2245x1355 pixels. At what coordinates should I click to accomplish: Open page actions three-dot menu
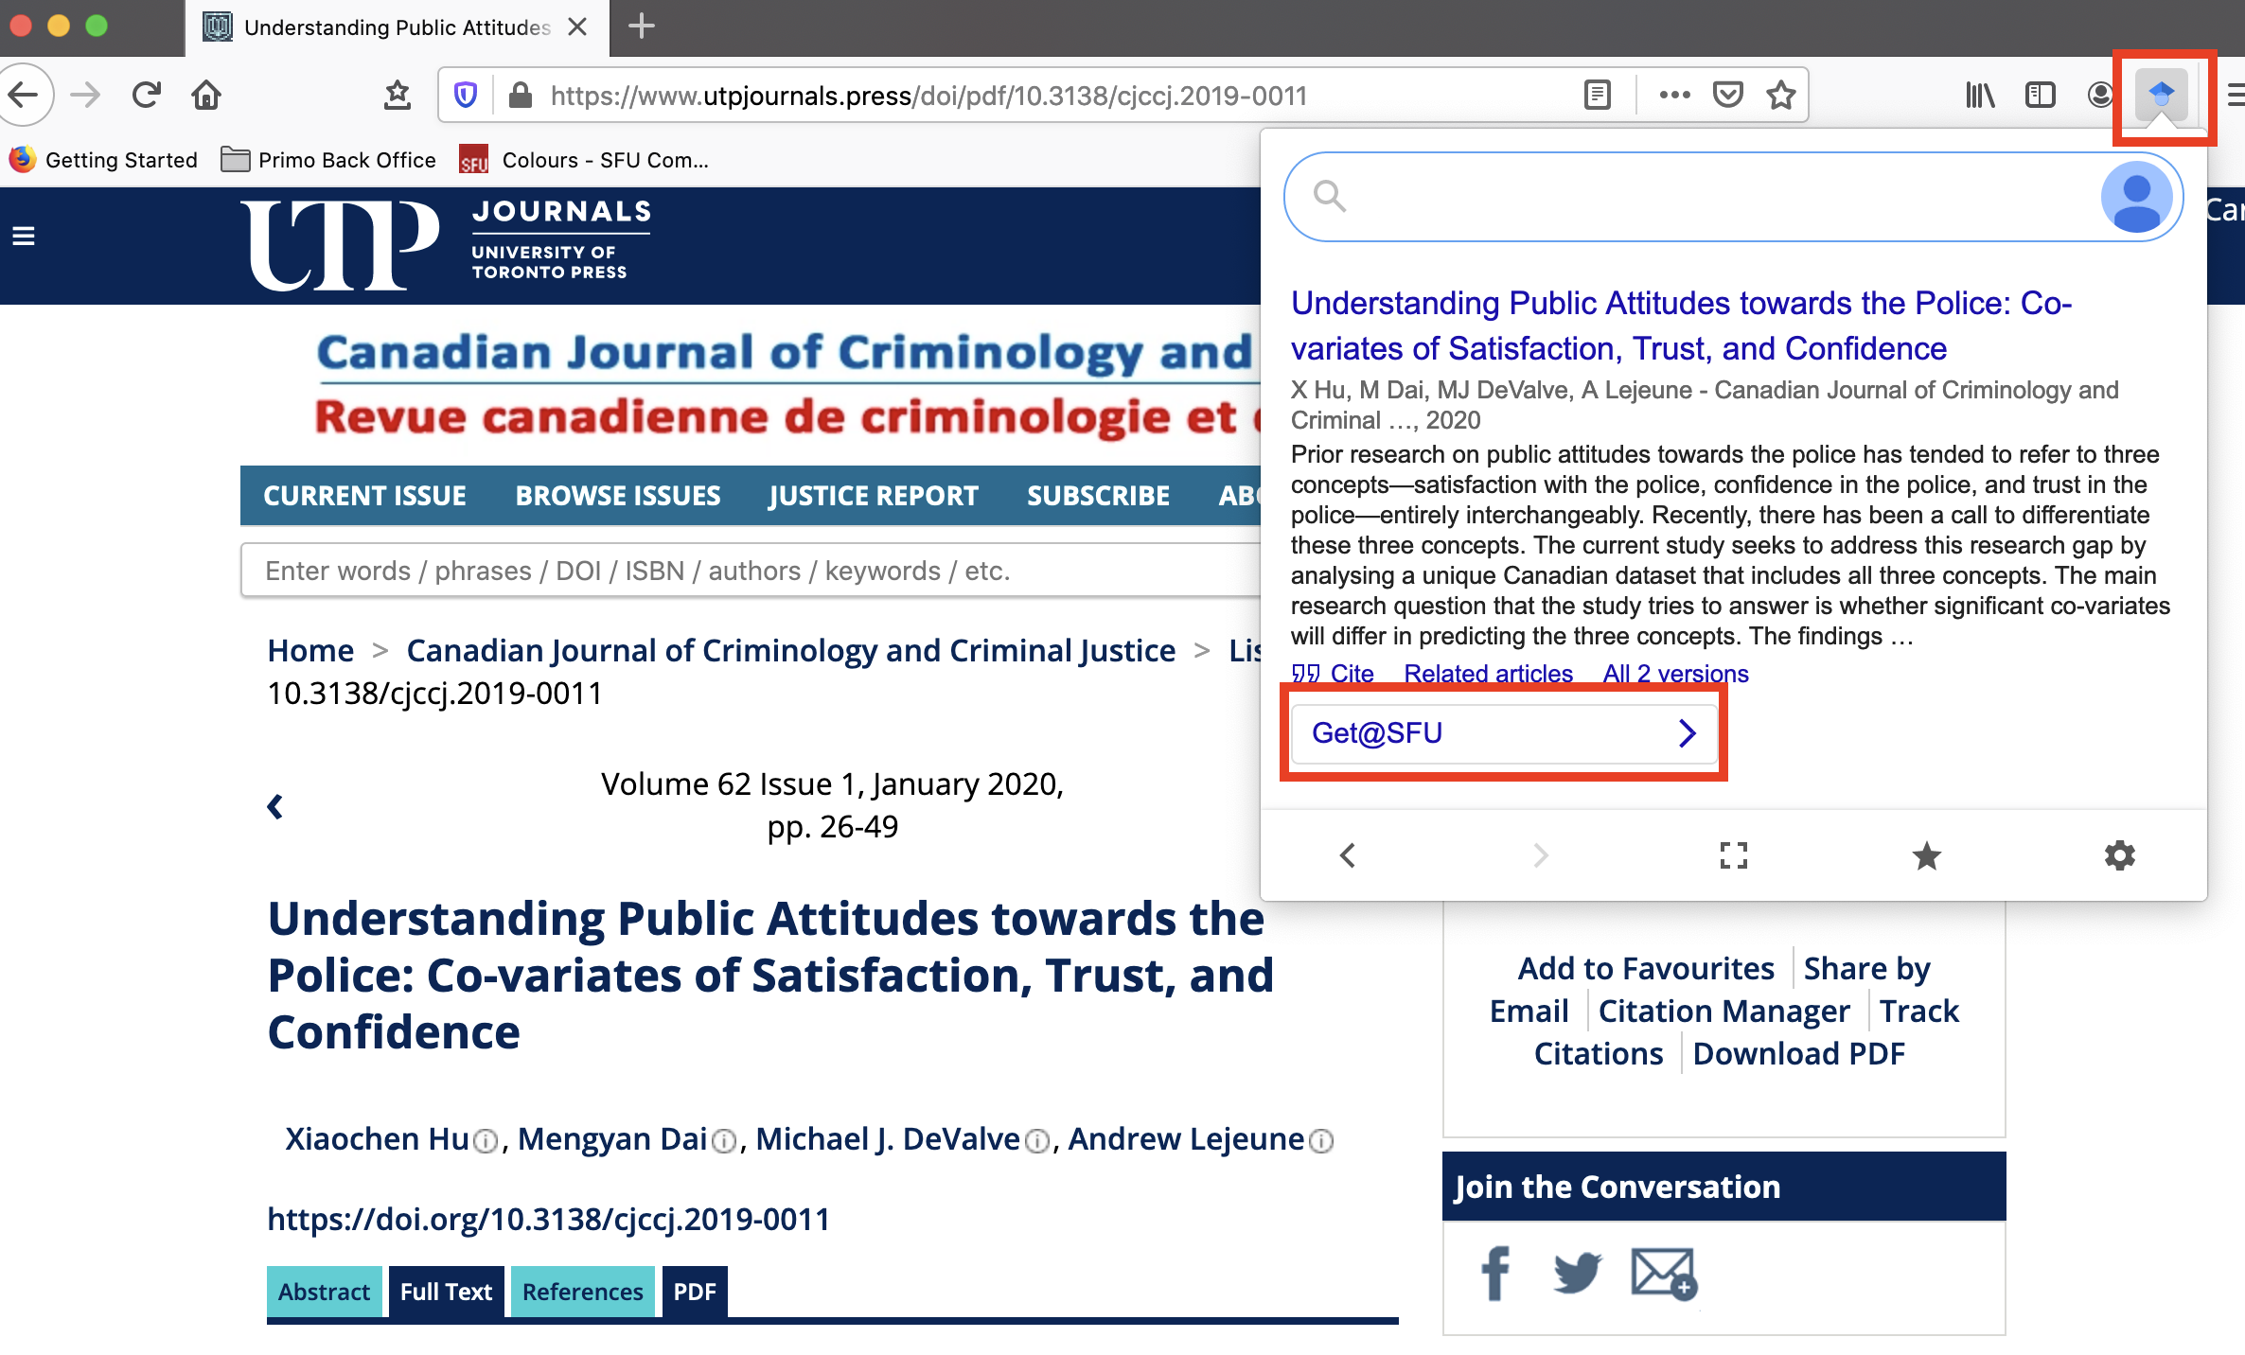pyautogui.click(x=1674, y=95)
